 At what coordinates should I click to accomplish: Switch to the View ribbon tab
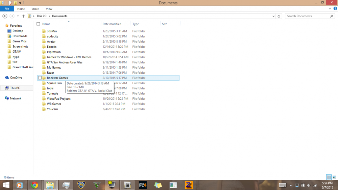point(49,9)
